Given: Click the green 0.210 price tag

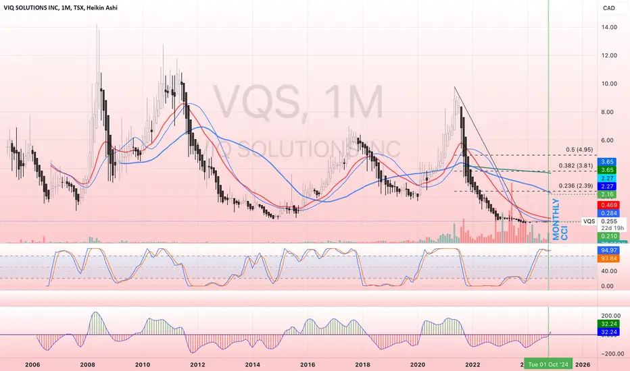Looking at the screenshot, I should (x=608, y=236).
